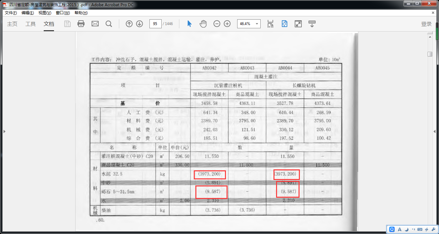
Task: Close the document with menu-bar X
Action: pos(433,13)
